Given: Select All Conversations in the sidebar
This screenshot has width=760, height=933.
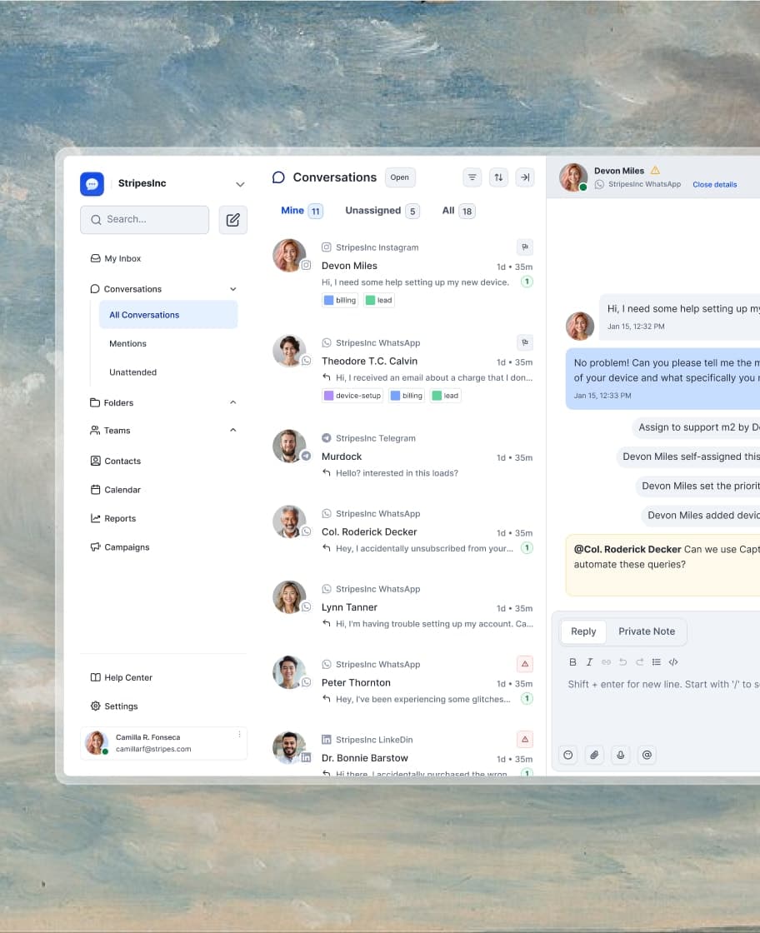Looking at the screenshot, I should point(168,315).
